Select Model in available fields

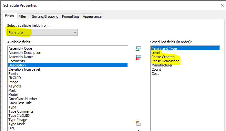(68, 95)
